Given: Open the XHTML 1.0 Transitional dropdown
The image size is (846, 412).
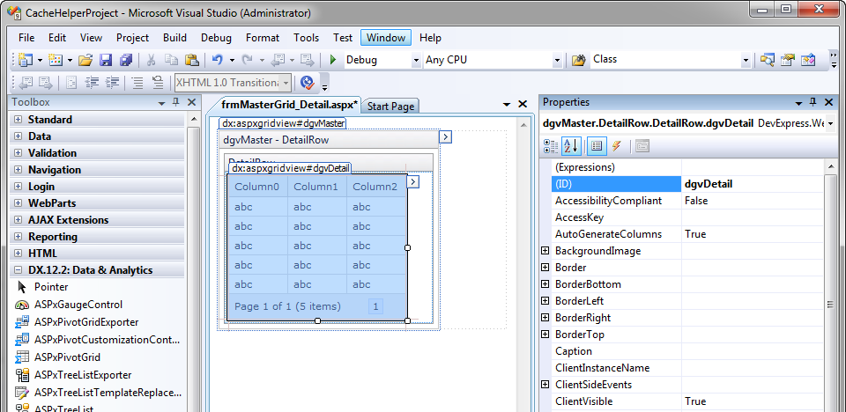Looking at the screenshot, I should tap(286, 83).
